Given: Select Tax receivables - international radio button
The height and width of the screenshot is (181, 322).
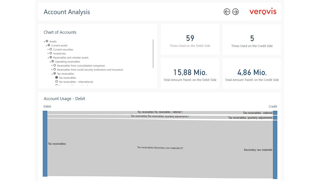Looking at the screenshot, I should [57, 82].
